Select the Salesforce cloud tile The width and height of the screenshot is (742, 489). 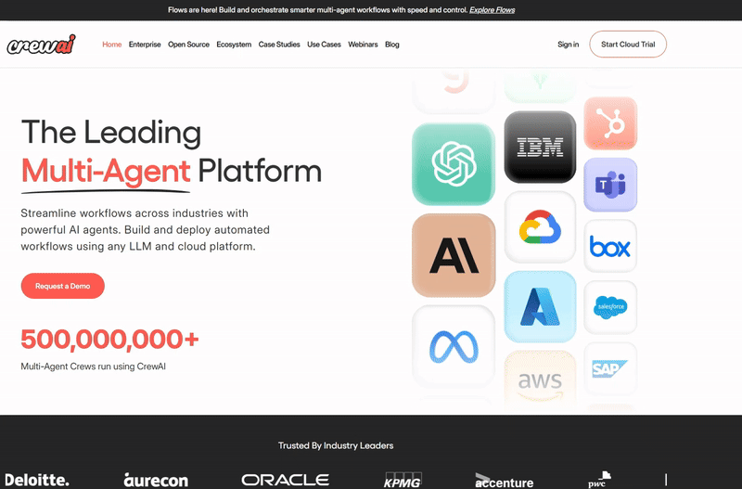[x=610, y=306]
